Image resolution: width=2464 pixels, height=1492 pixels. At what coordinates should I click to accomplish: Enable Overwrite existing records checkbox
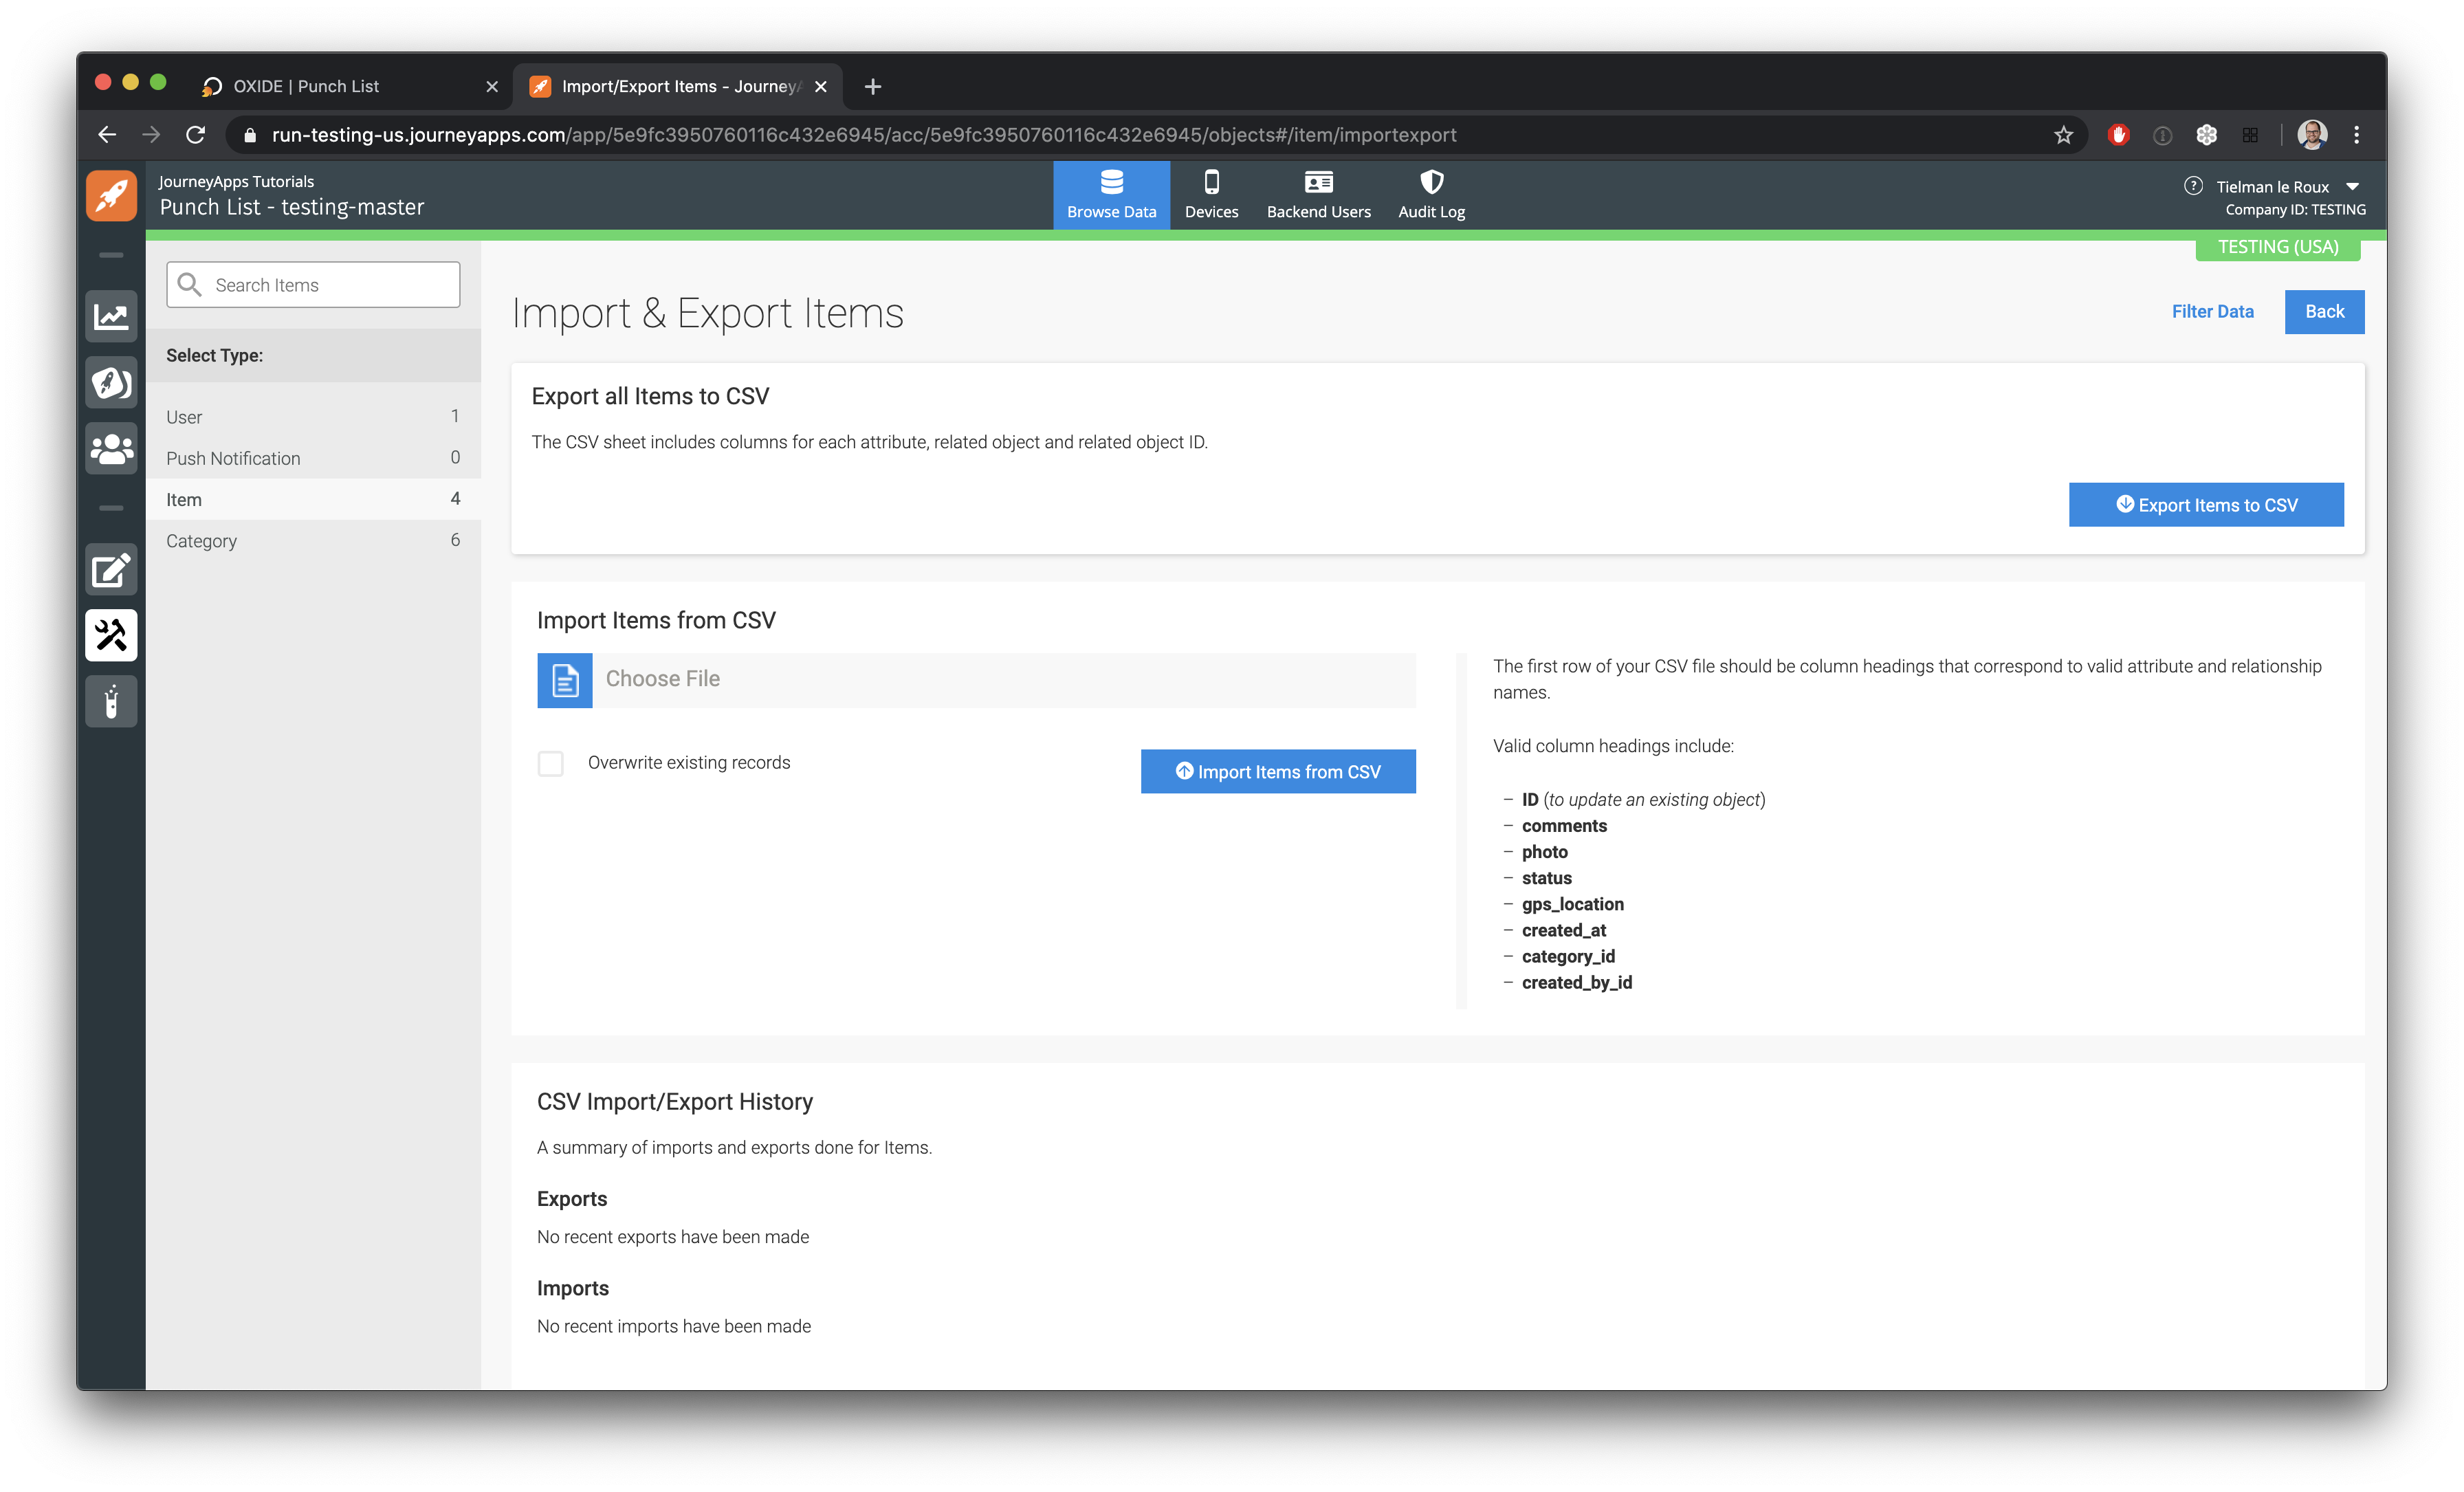550,763
